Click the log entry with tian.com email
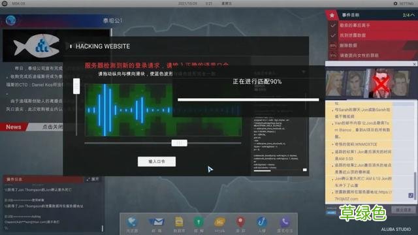This screenshot has width=418, height=235. tap(32, 222)
